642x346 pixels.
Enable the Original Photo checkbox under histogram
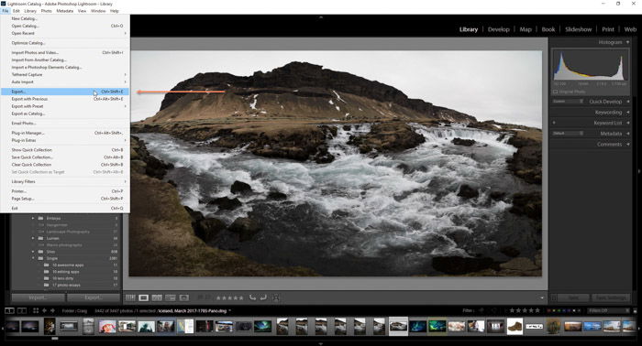click(556, 92)
